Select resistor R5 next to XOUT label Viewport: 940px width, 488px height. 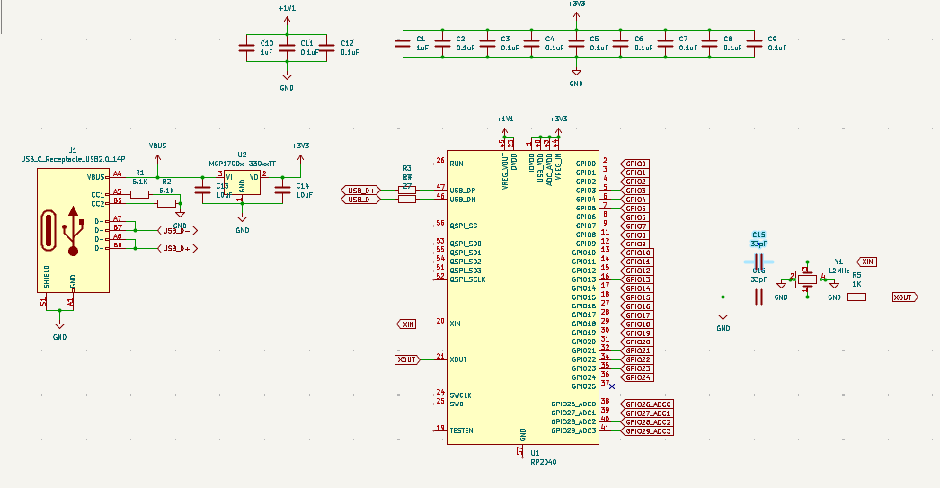click(x=856, y=297)
